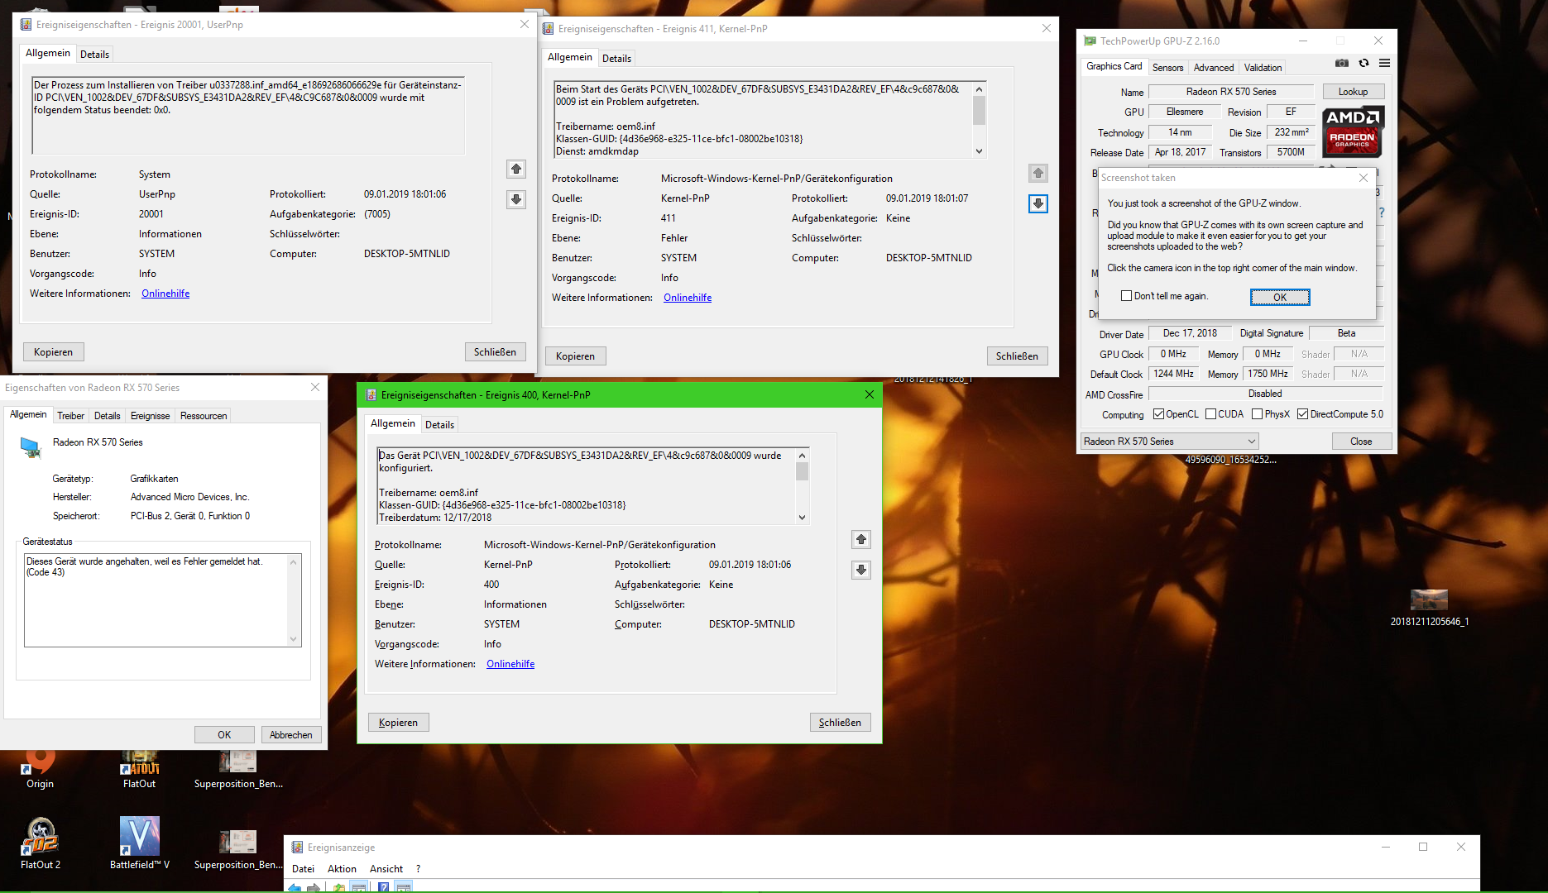Click the back arrow in Ereignisanzeige toolbar

click(295, 887)
